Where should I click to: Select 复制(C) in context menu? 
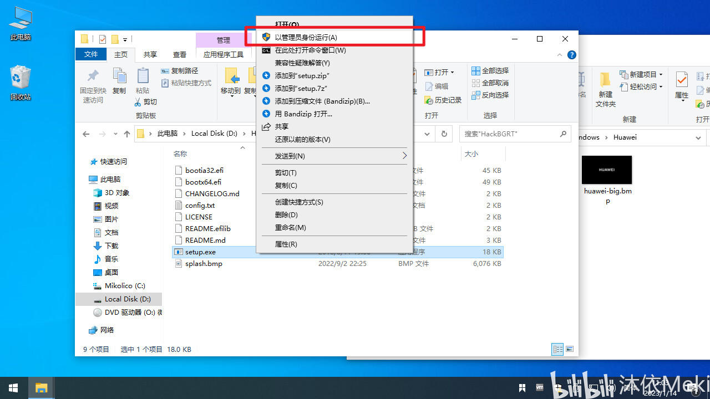coord(334,185)
